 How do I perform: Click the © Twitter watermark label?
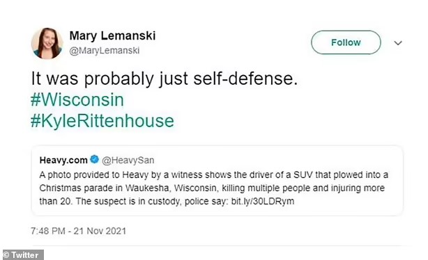[23, 255]
